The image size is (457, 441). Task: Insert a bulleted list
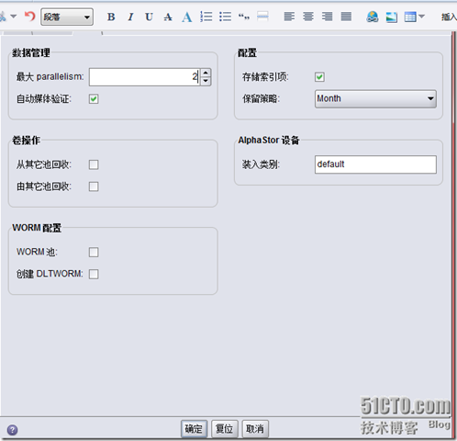click(x=225, y=17)
